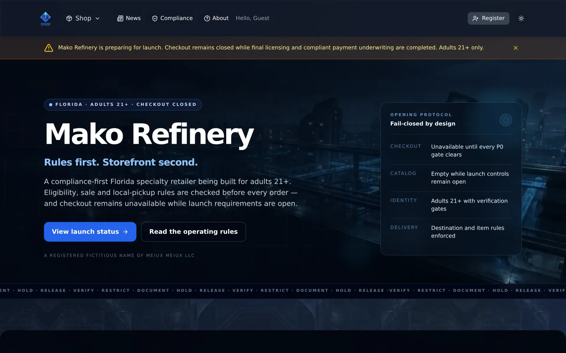Viewport: 566px width, 353px height.
Task: Click the About question-mark icon
Action: pos(207,19)
